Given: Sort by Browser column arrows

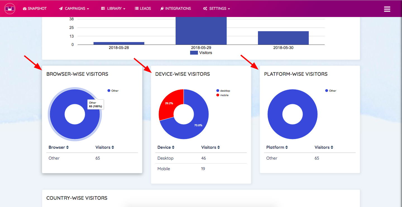Looking at the screenshot, I should 68,147.
